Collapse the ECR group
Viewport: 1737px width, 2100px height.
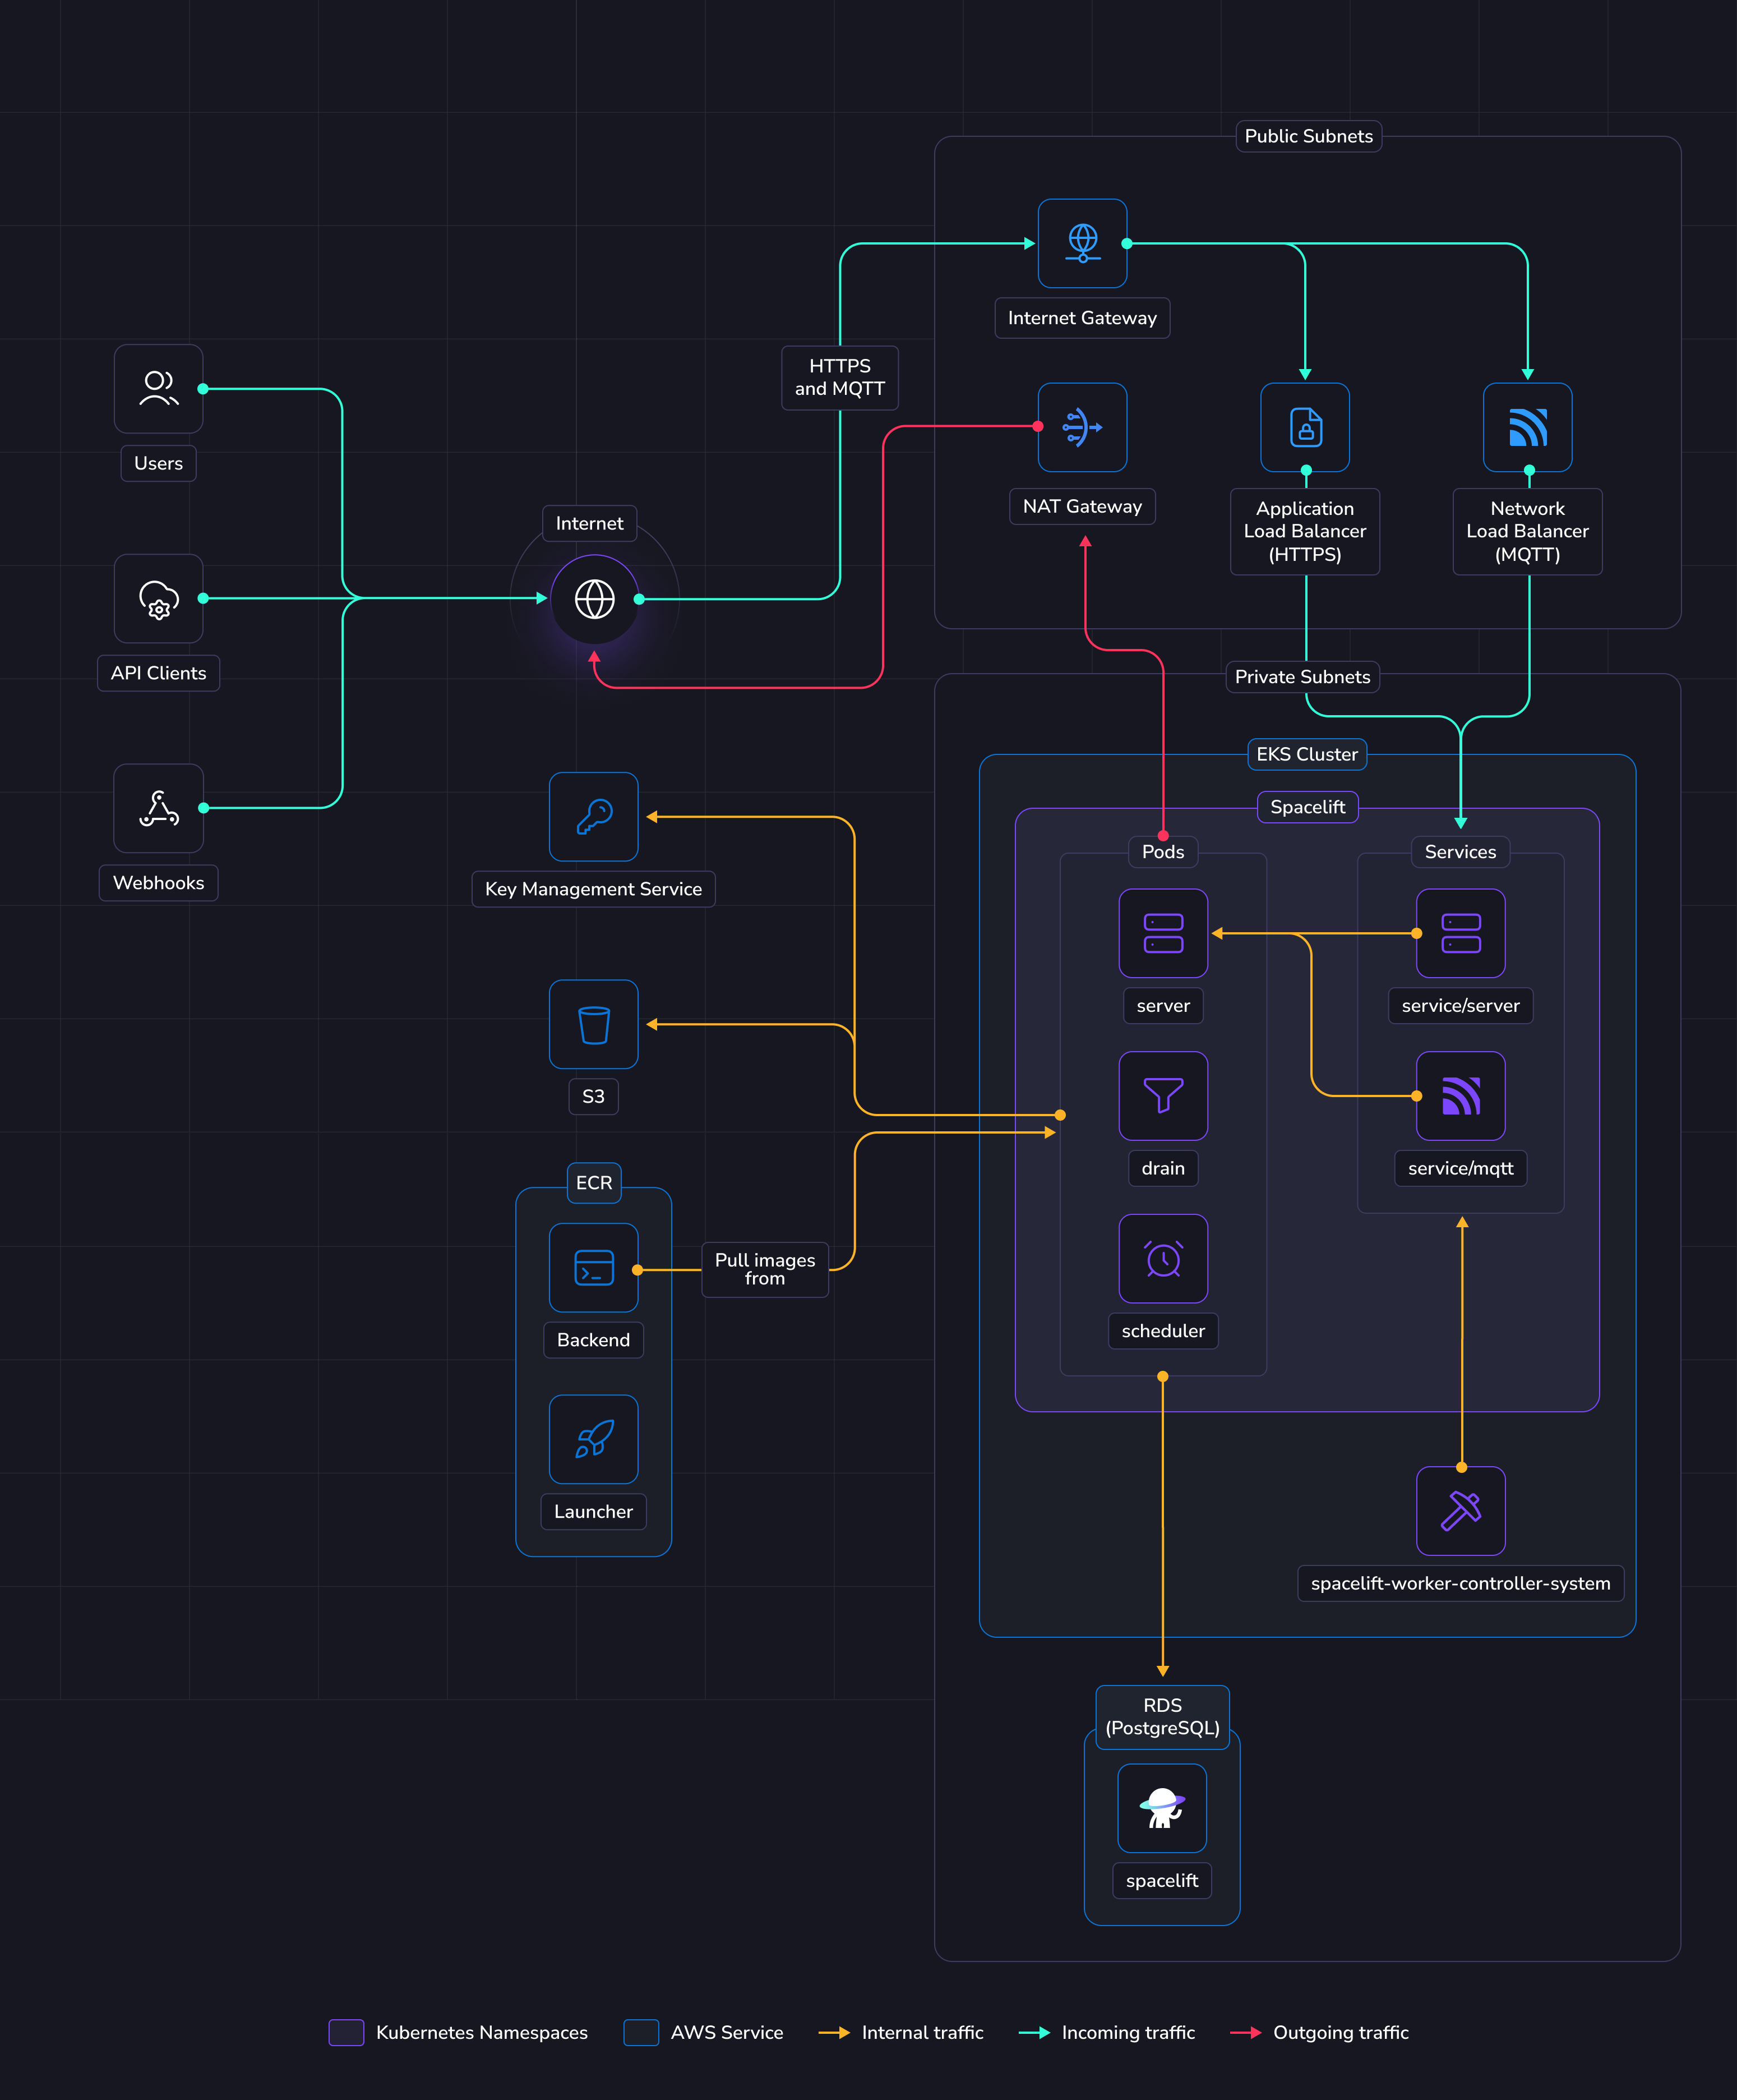click(594, 1183)
